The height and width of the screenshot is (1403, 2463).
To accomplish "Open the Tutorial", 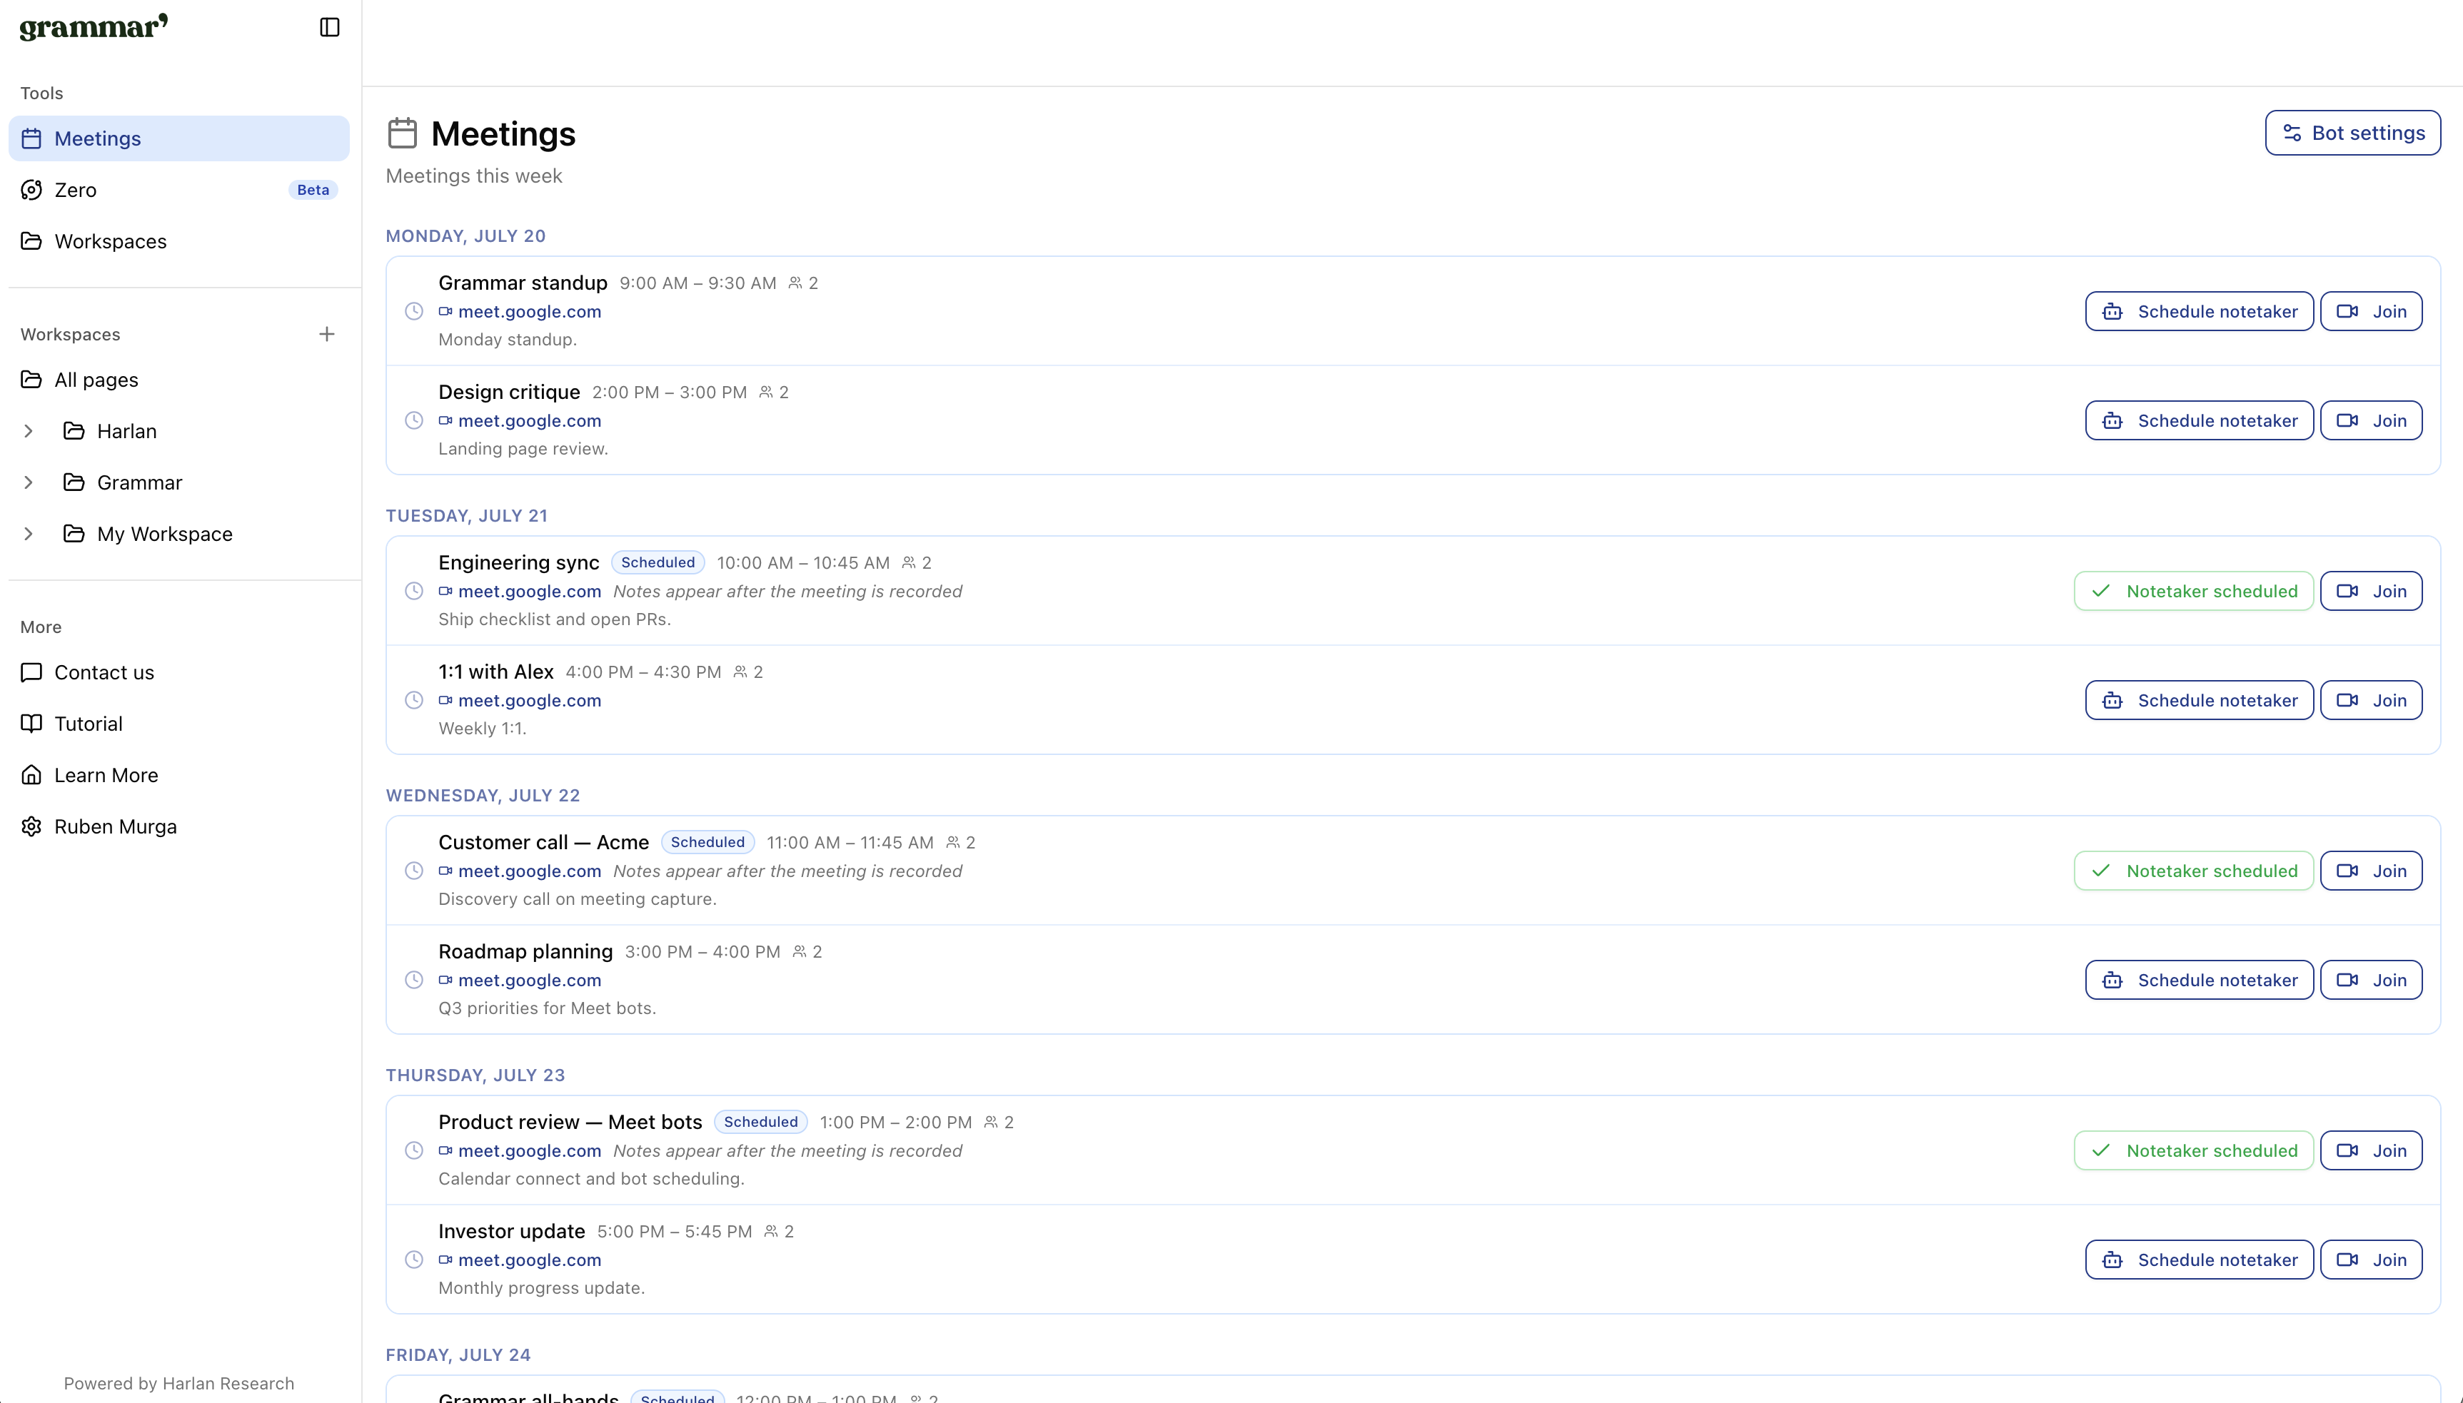I will [179, 724].
